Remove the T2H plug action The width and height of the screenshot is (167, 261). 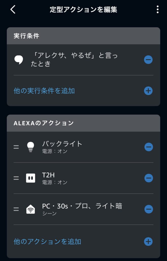(148, 178)
